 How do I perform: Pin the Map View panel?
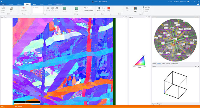point(125,17)
